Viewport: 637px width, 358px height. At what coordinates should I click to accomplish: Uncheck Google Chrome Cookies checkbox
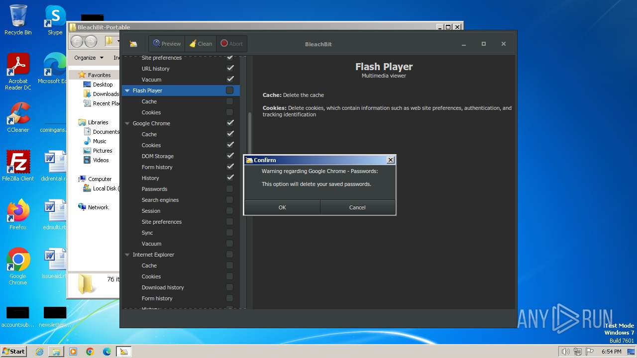click(230, 145)
